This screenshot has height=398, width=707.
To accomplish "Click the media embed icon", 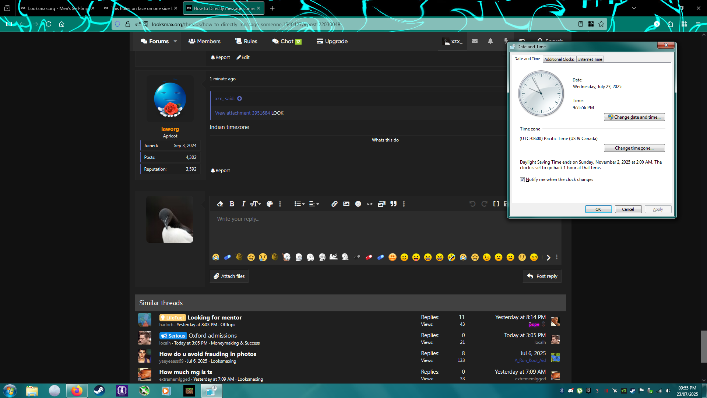I will (381, 204).
